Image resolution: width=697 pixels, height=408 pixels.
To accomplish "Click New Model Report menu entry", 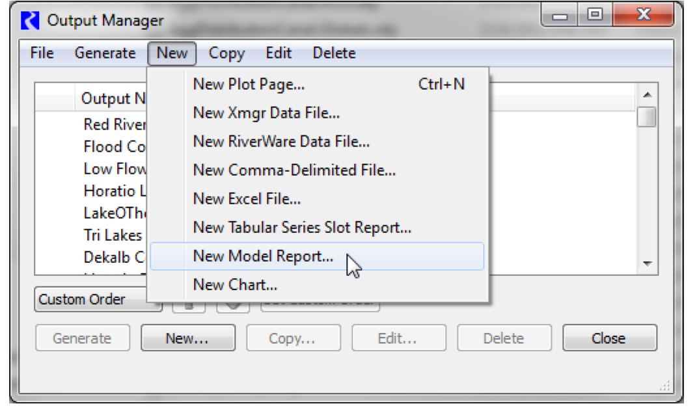I will (263, 256).
